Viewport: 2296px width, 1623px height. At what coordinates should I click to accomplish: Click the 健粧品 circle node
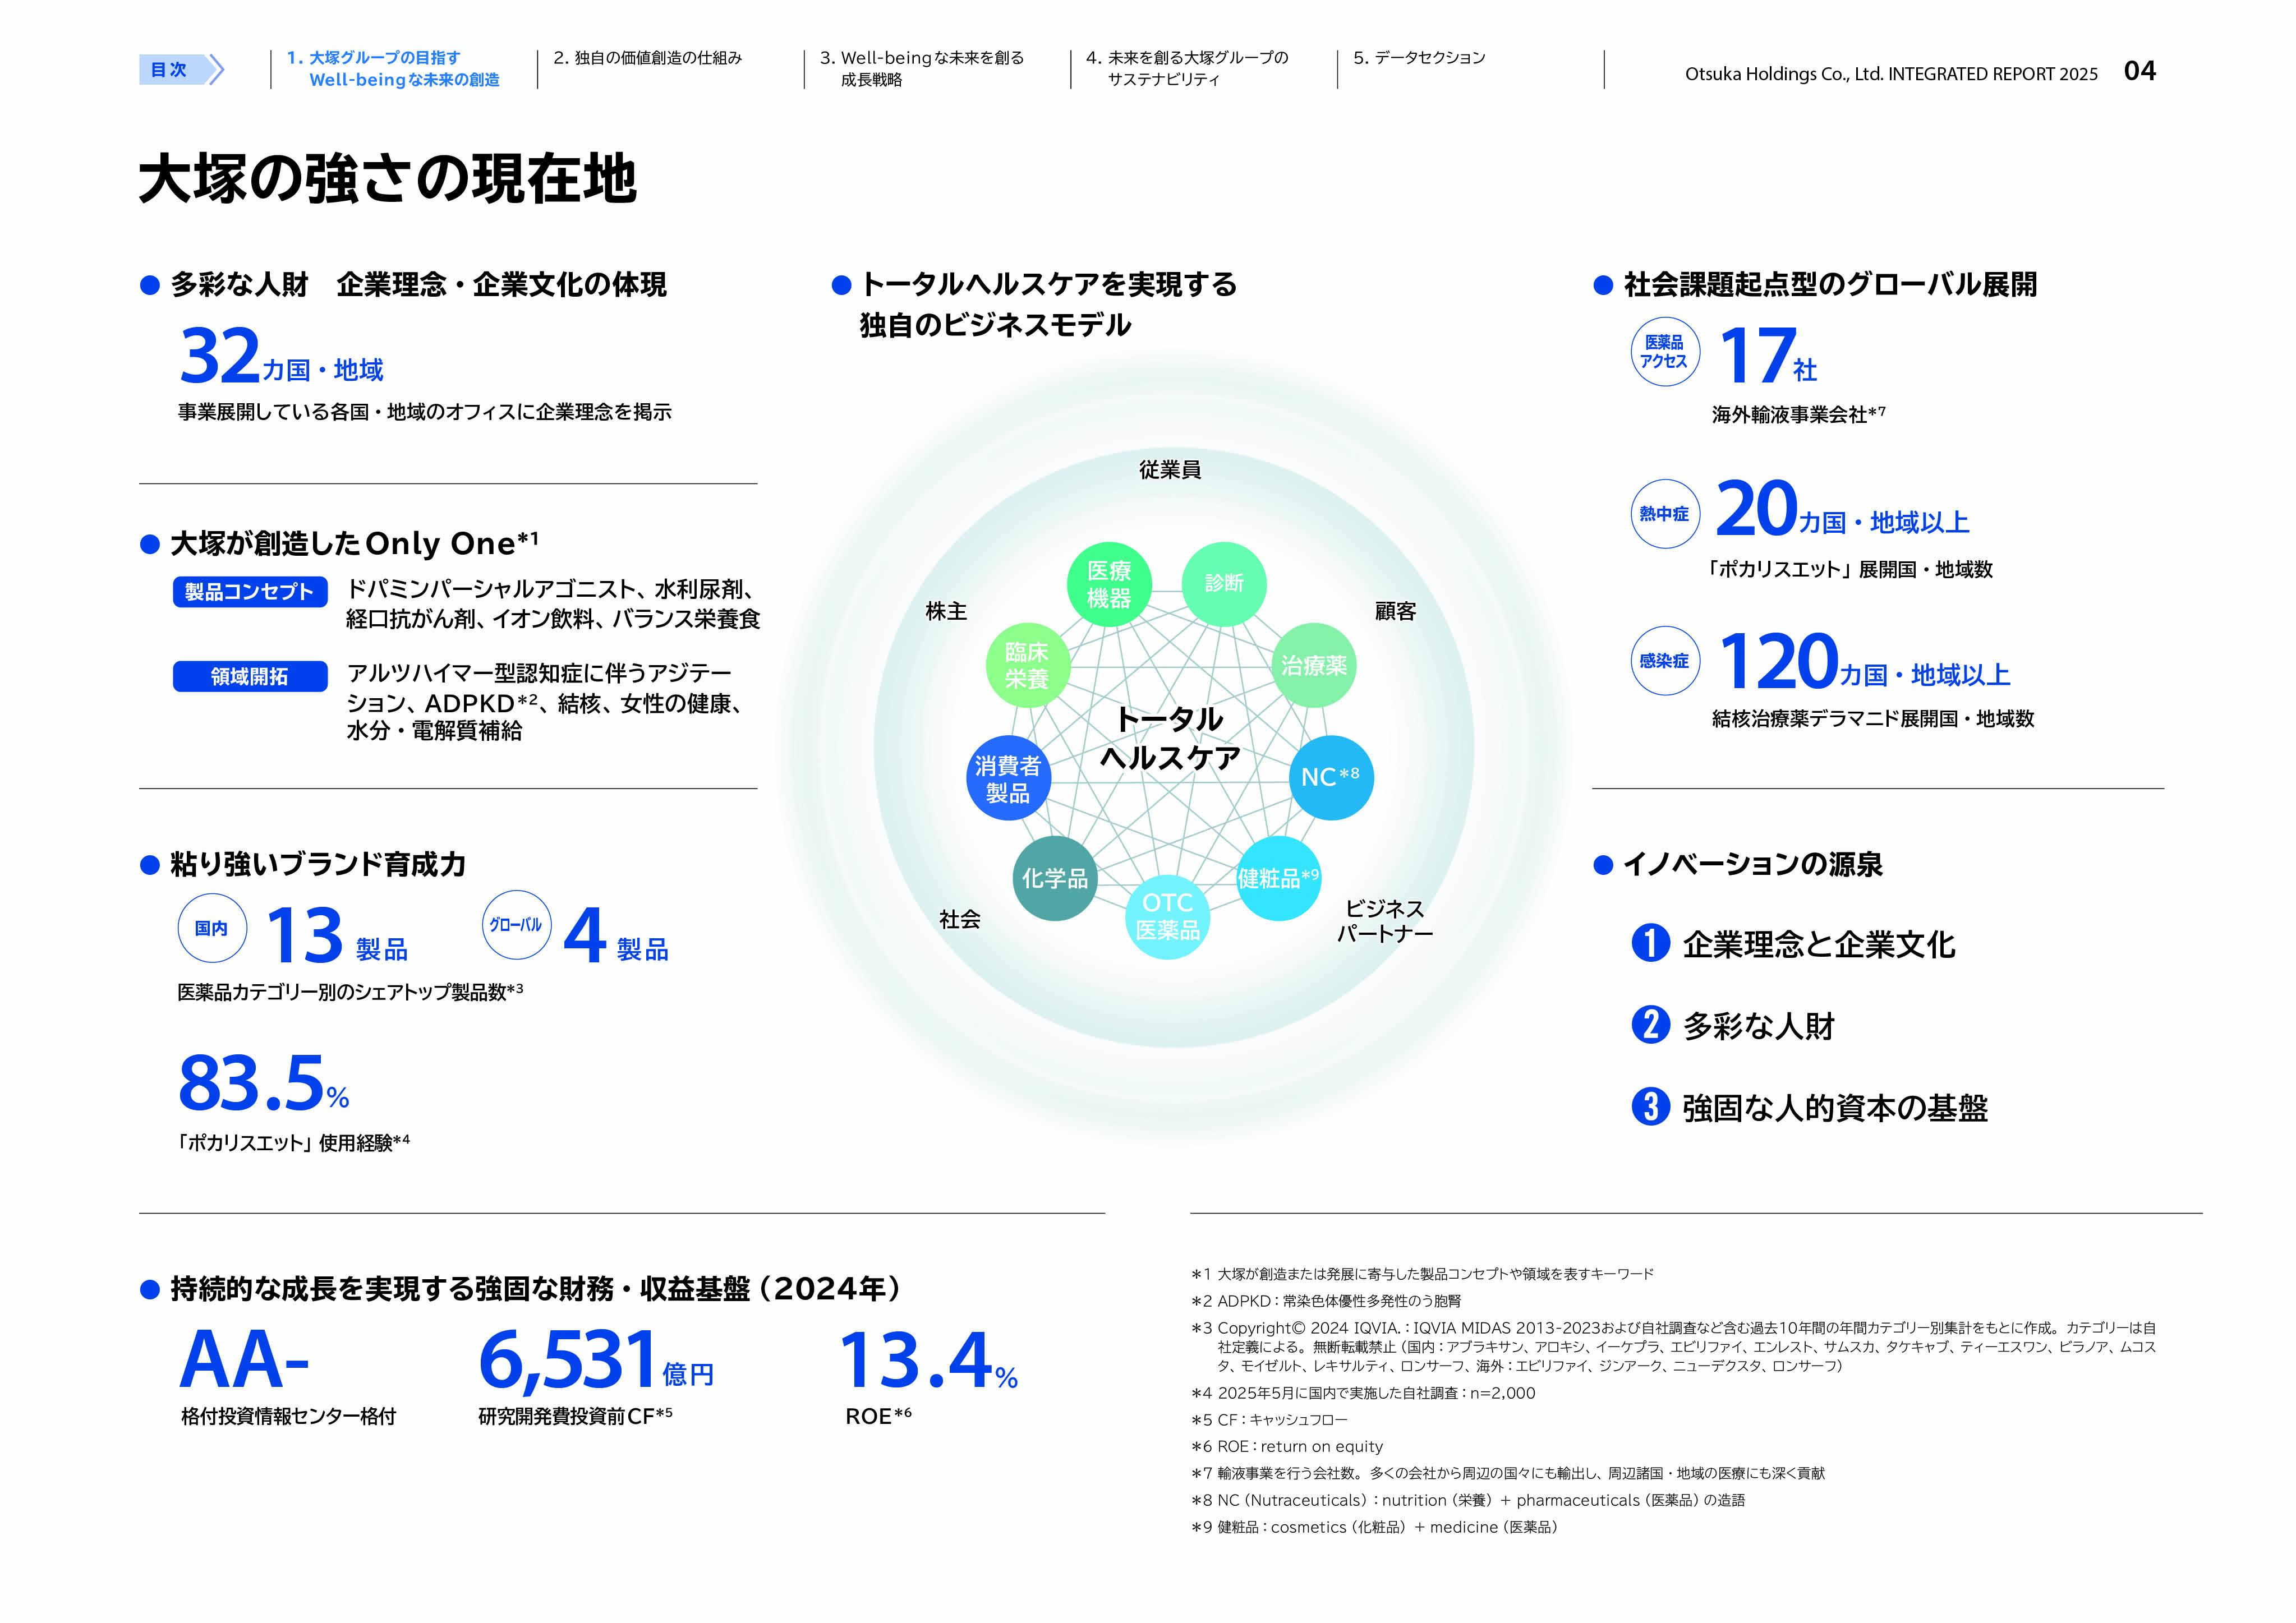[1279, 878]
